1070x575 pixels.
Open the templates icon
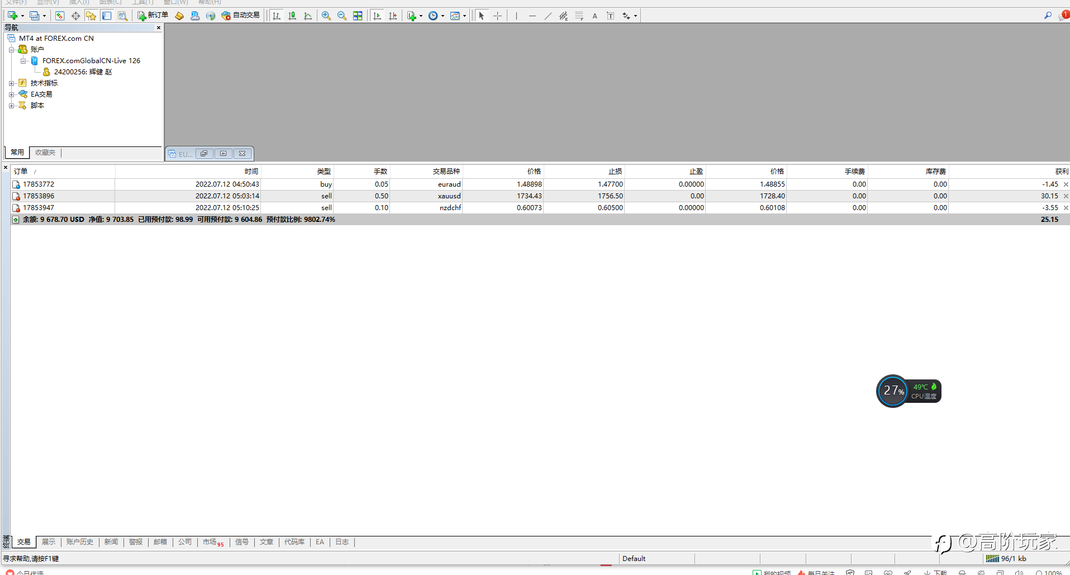(455, 16)
